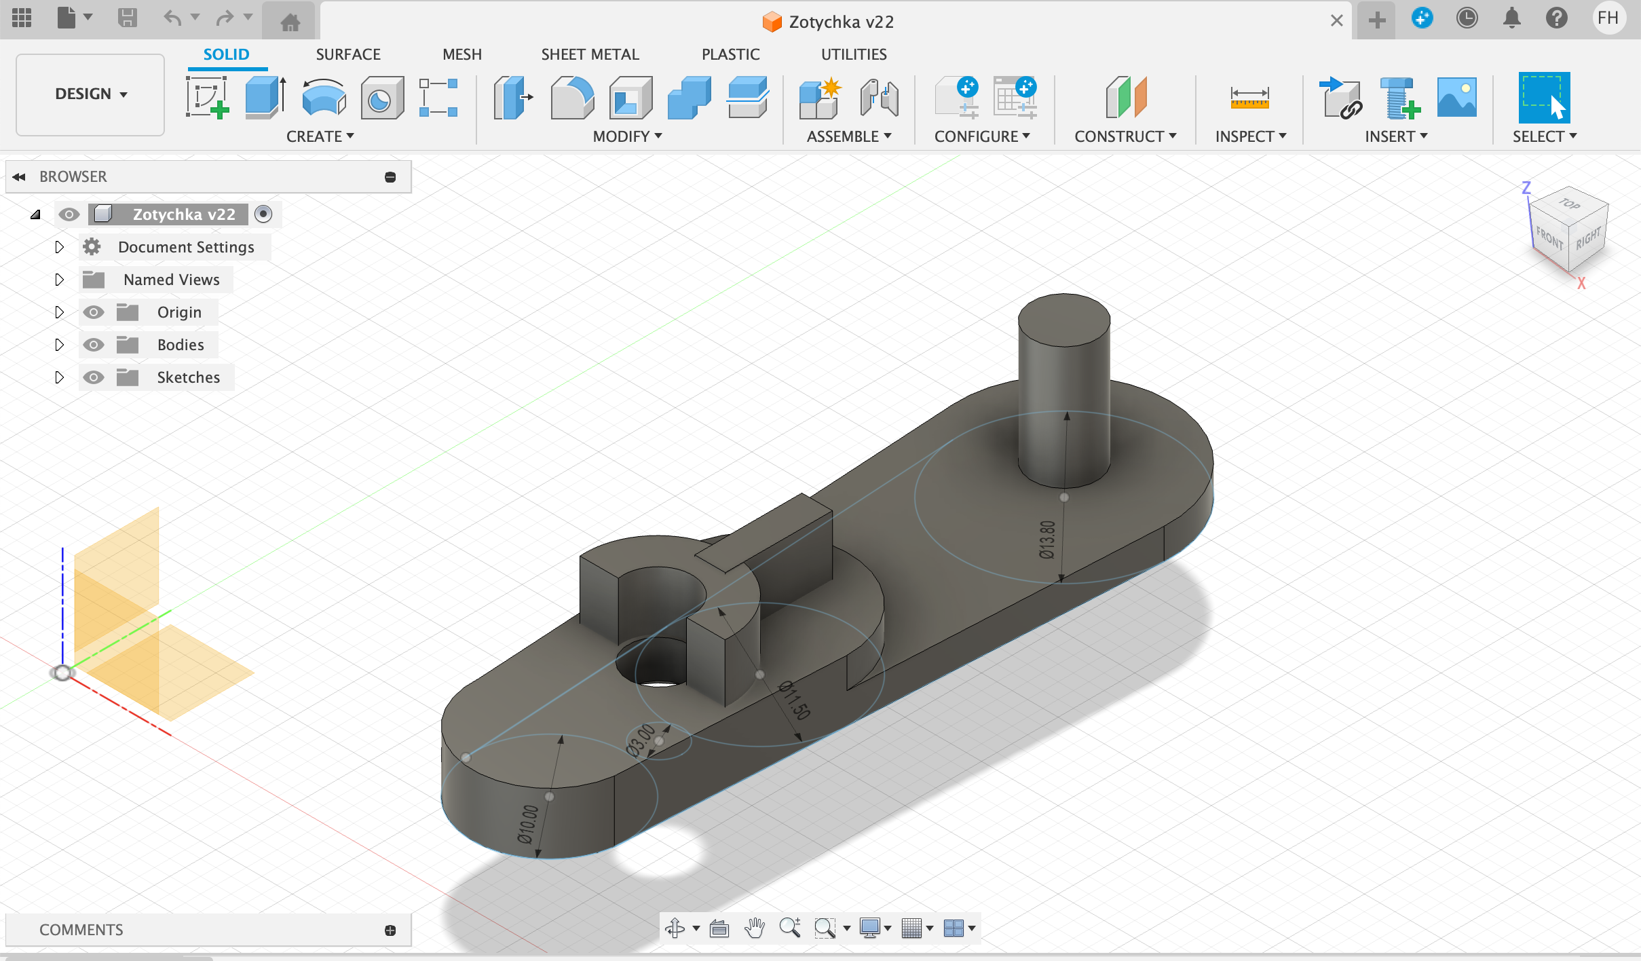
Task: Select the Midplane construct tool
Action: click(x=1127, y=98)
